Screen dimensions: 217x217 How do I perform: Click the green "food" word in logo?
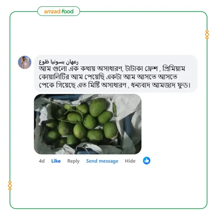[68, 11]
